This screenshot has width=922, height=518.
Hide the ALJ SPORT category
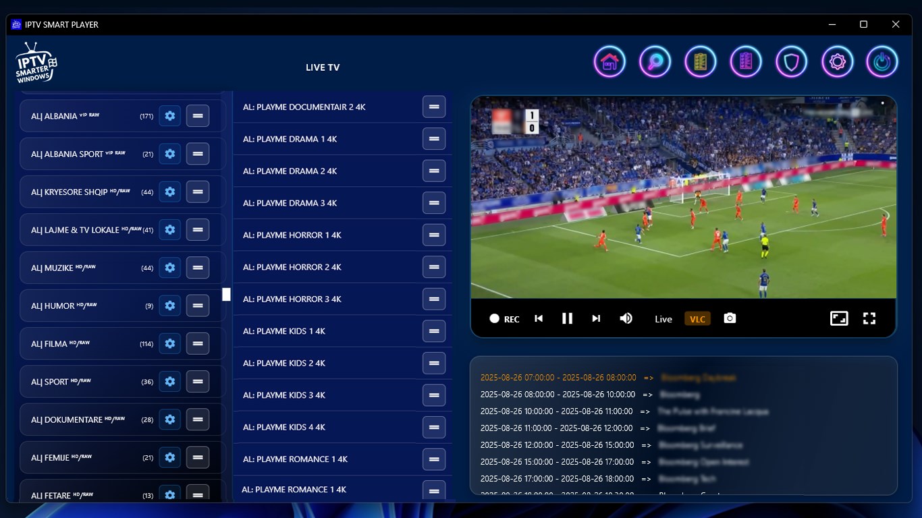[197, 381]
